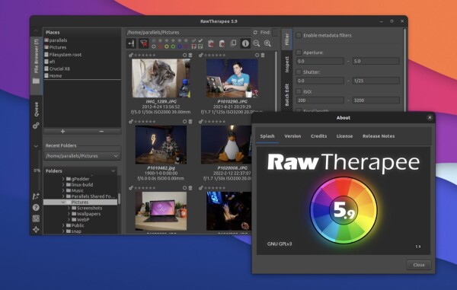Check the ISO filter checkbox

[x=299, y=91]
